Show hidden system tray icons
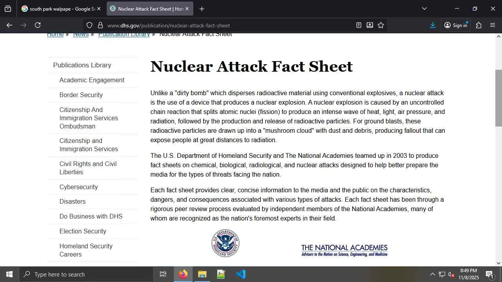The image size is (502, 282). [x=432, y=274]
